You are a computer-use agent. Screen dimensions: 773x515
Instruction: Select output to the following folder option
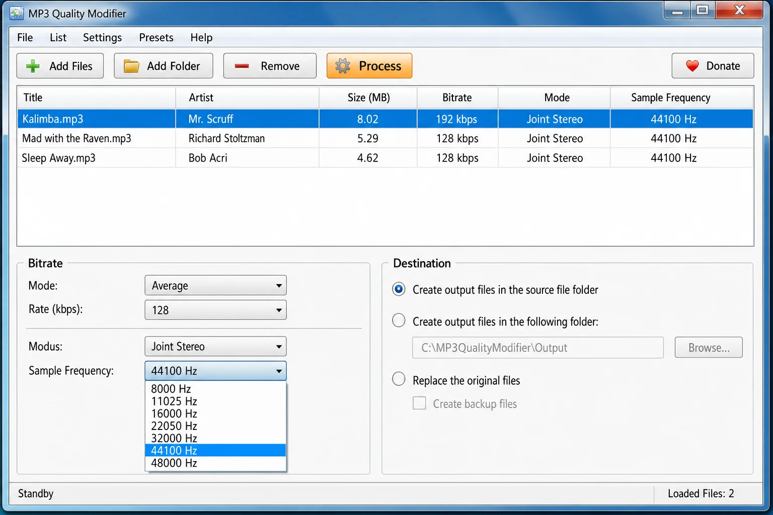click(399, 320)
